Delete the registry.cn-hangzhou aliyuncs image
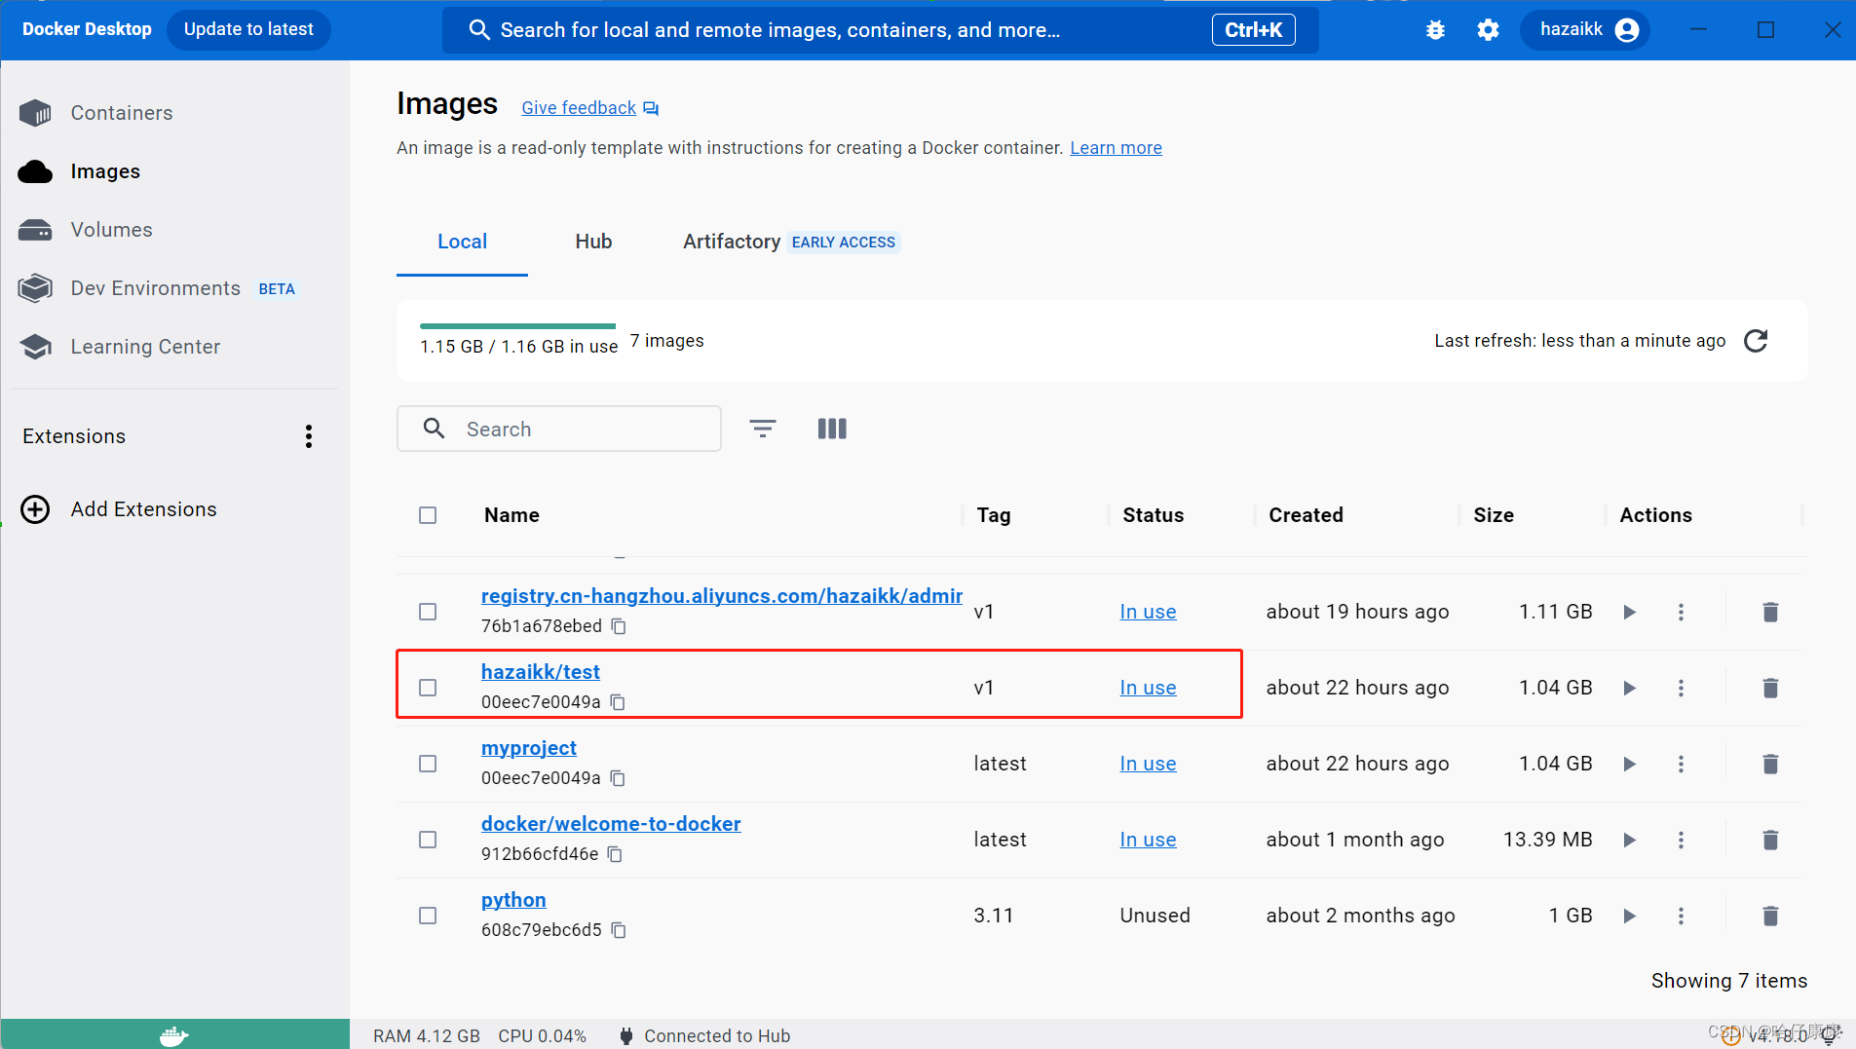 pyautogui.click(x=1770, y=612)
